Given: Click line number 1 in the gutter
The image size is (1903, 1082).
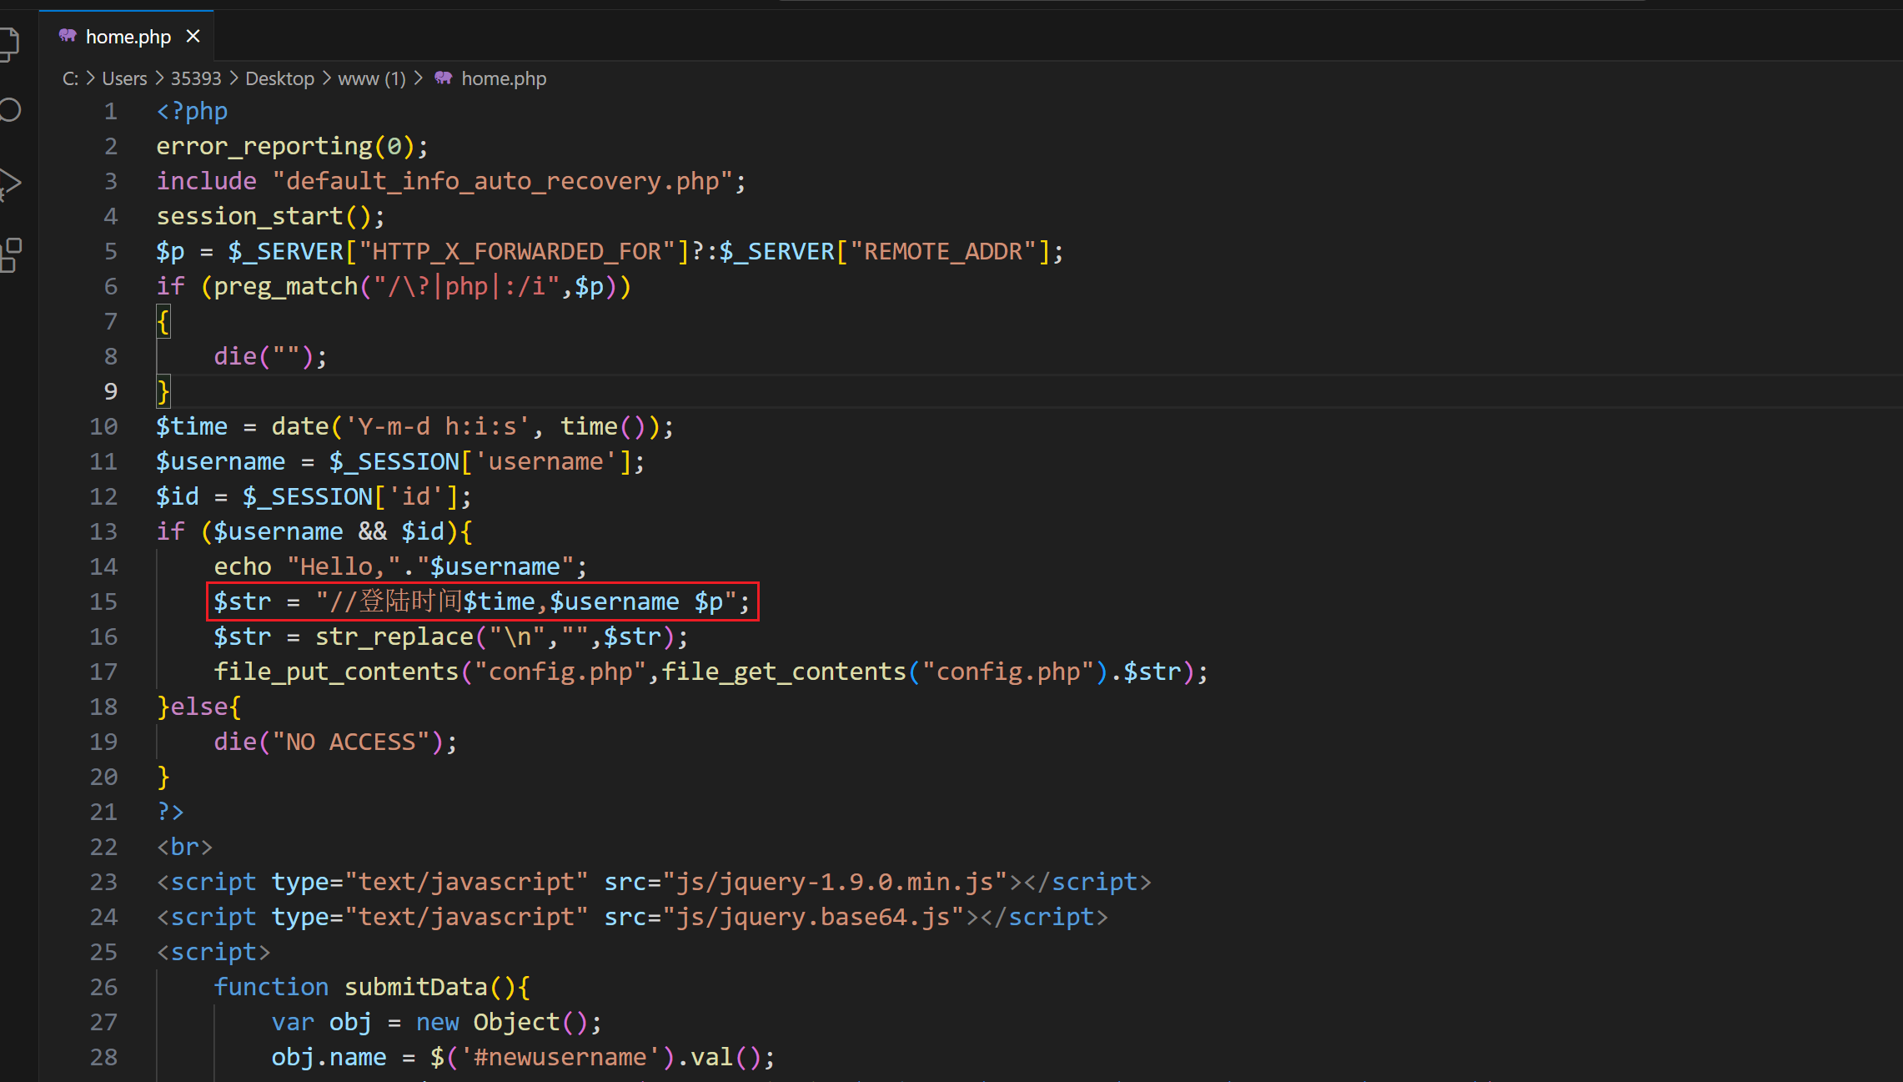Looking at the screenshot, I should 110,111.
